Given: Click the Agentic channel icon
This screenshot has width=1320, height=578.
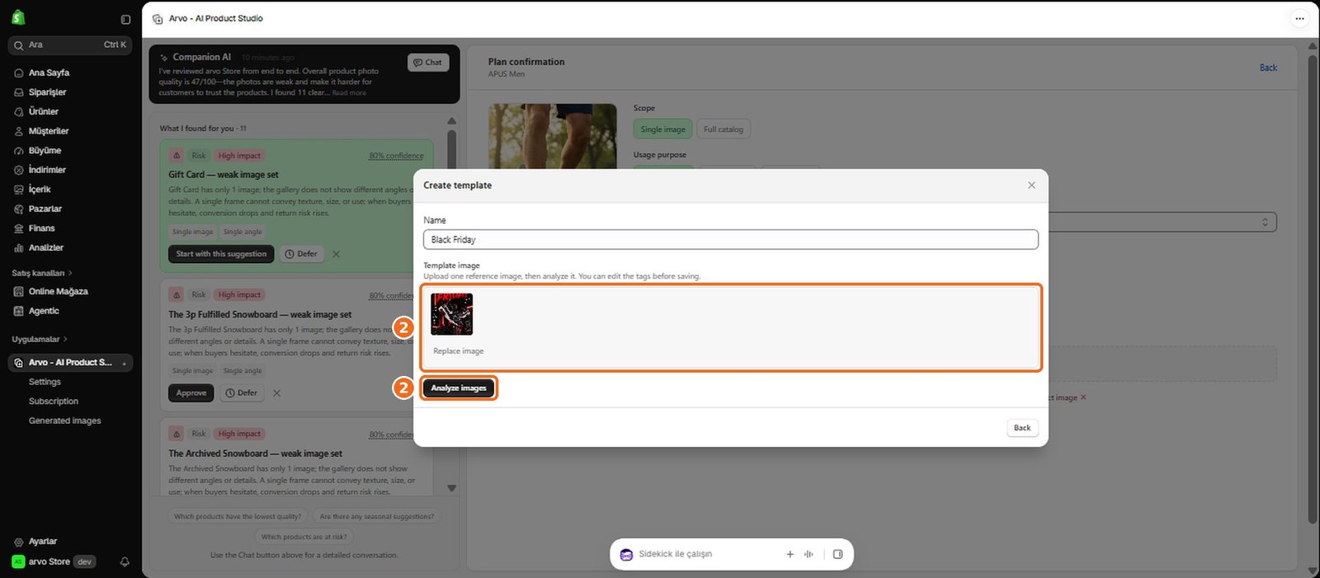Looking at the screenshot, I should (x=19, y=311).
